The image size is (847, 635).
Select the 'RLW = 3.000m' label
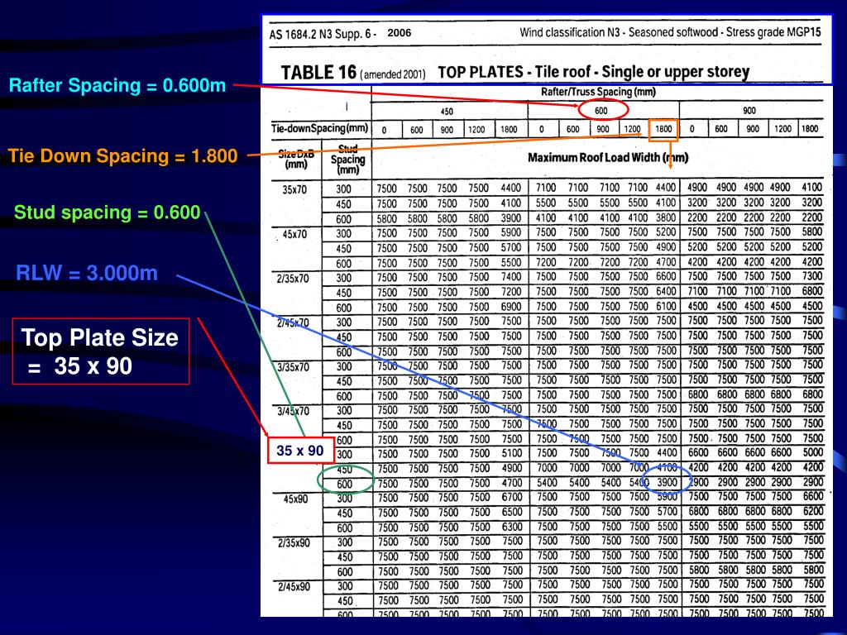pos(86,273)
